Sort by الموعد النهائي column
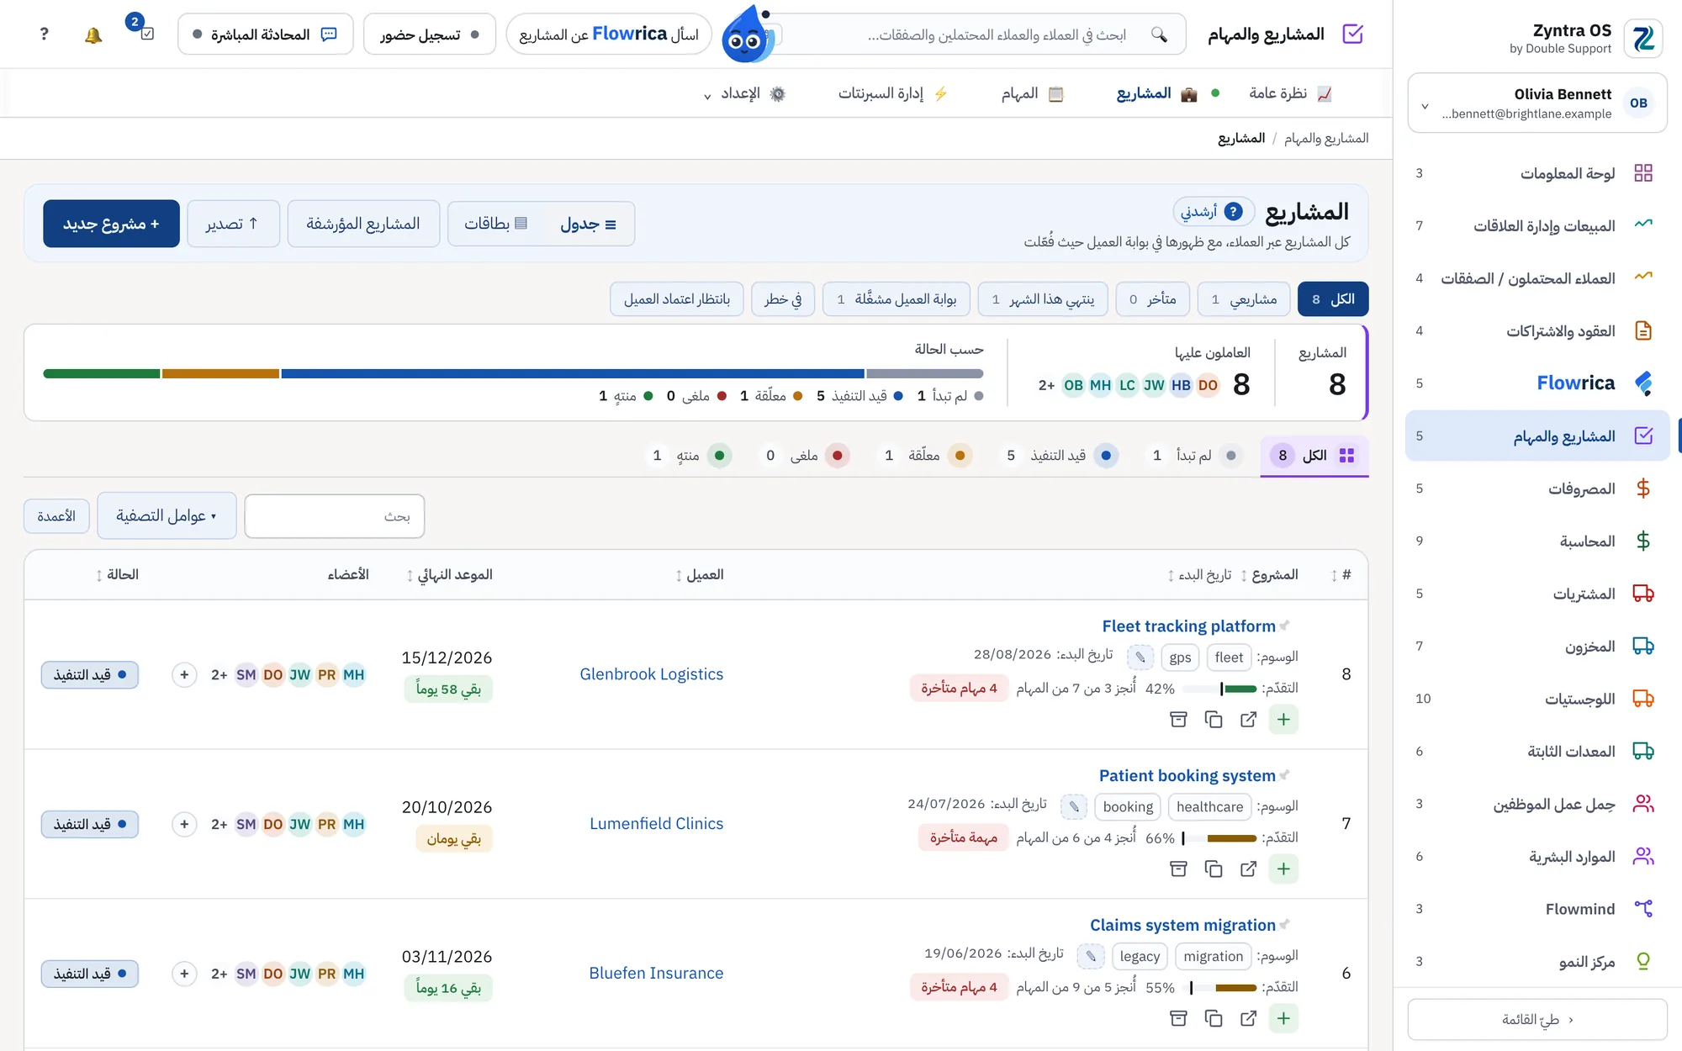Image resolution: width=1682 pixels, height=1051 pixels. tap(449, 575)
